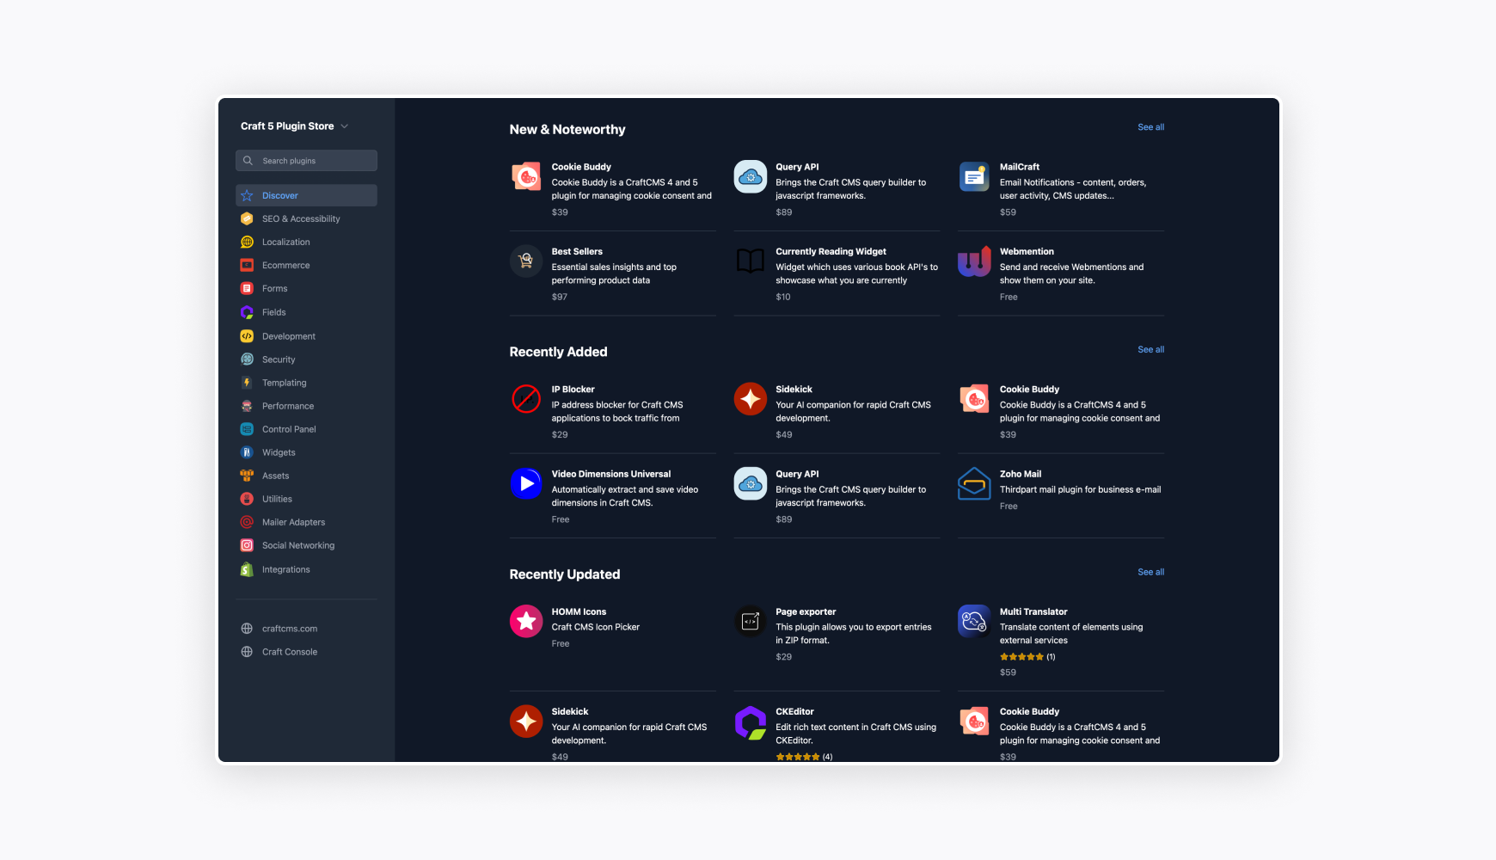
Task: Open the Best Sellers plugin title
Action: pos(577,252)
